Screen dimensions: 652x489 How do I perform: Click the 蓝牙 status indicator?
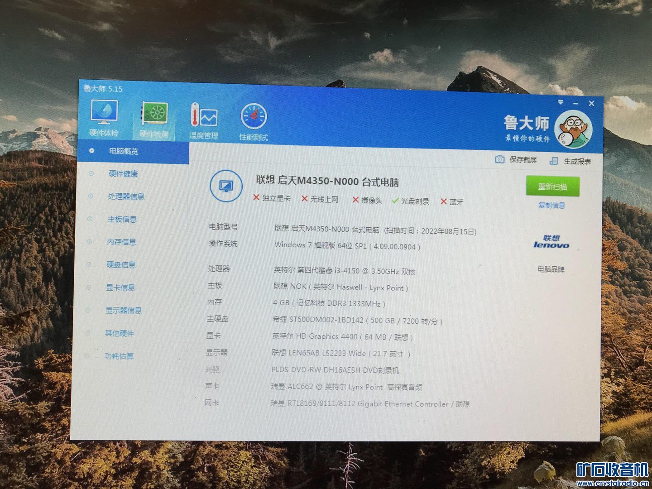click(x=452, y=201)
